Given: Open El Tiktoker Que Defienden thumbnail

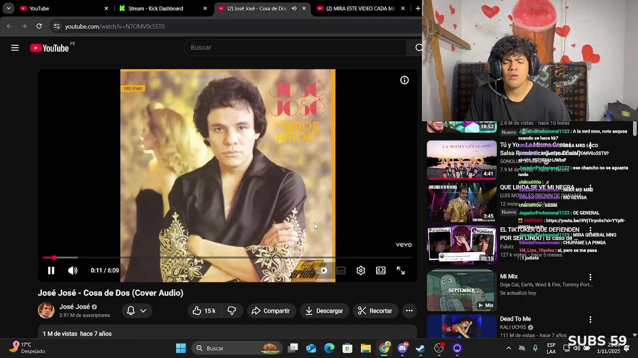Looking at the screenshot, I should [x=462, y=245].
